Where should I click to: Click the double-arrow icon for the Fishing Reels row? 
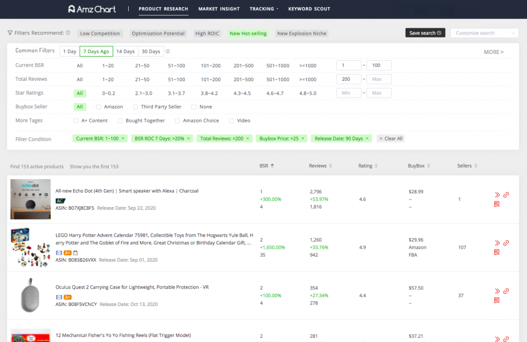497,338
